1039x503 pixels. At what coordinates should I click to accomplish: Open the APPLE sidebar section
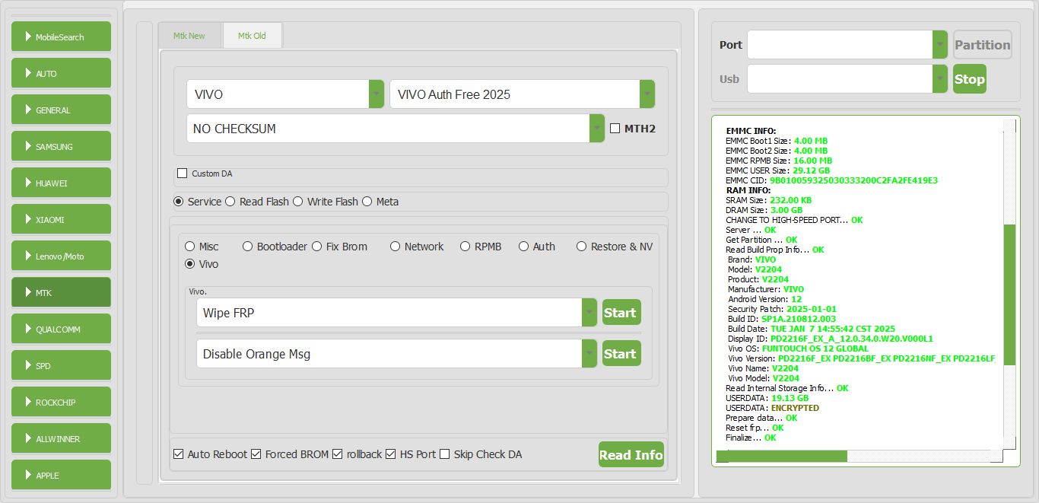click(61, 475)
